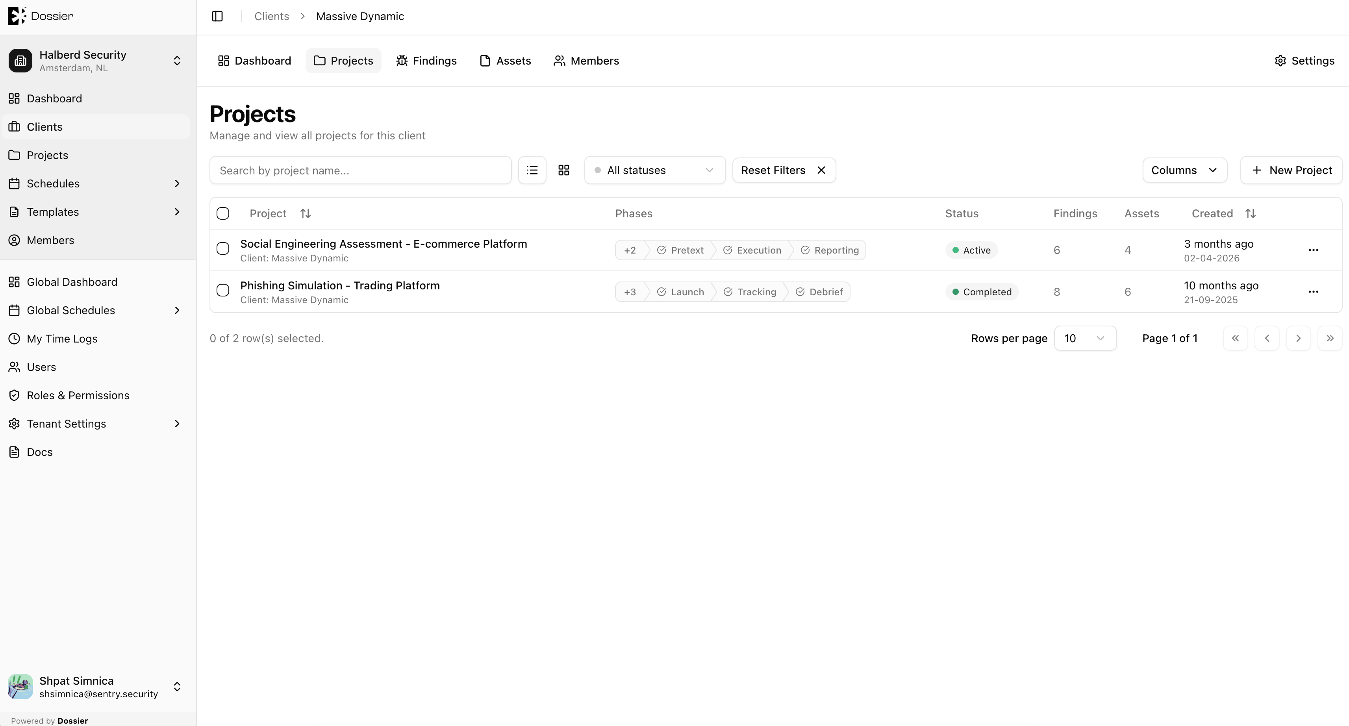Expand Tenant Settings submenu
This screenshot has height=726, width=1349.
tap(177, 424)
